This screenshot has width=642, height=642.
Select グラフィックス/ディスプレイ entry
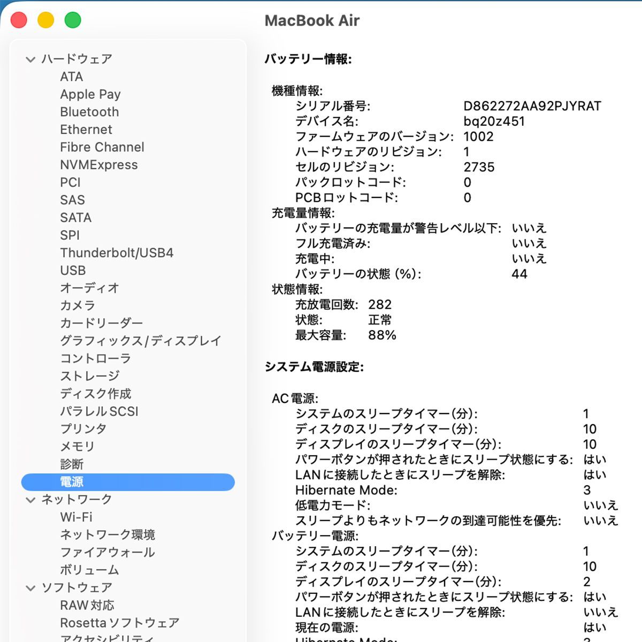pos(140,341)
